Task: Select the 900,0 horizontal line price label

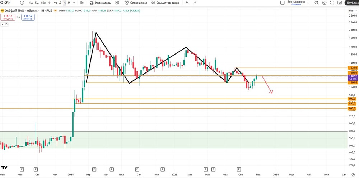Action: pos(353,99)
